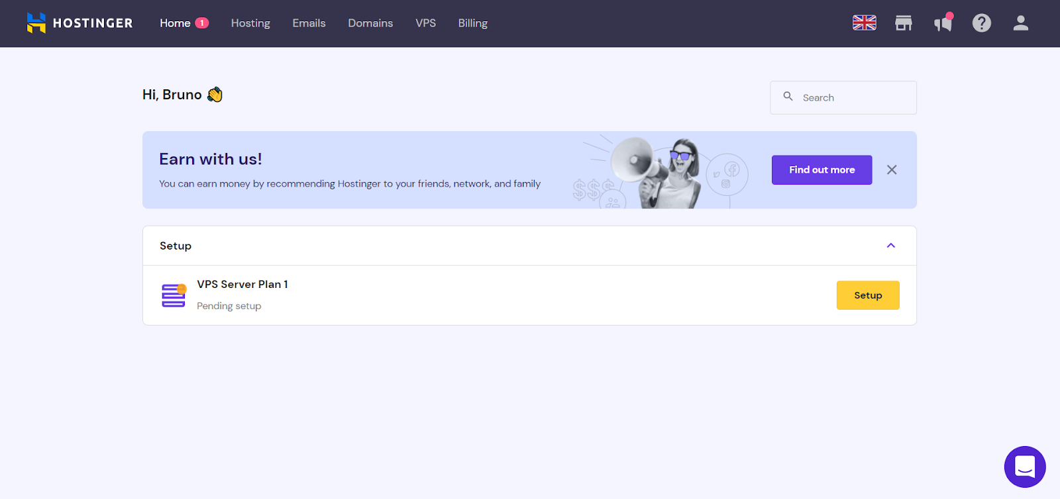The width and height of the screenshot is (1060, 499).
Task: Click the Find out more button
Action: tap(821, 170)
